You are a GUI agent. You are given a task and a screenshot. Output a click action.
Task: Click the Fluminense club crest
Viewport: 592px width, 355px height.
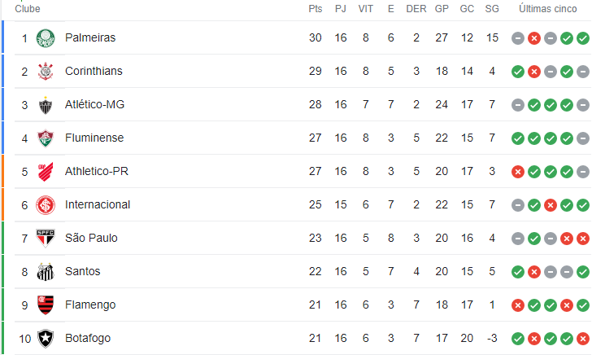46,138
